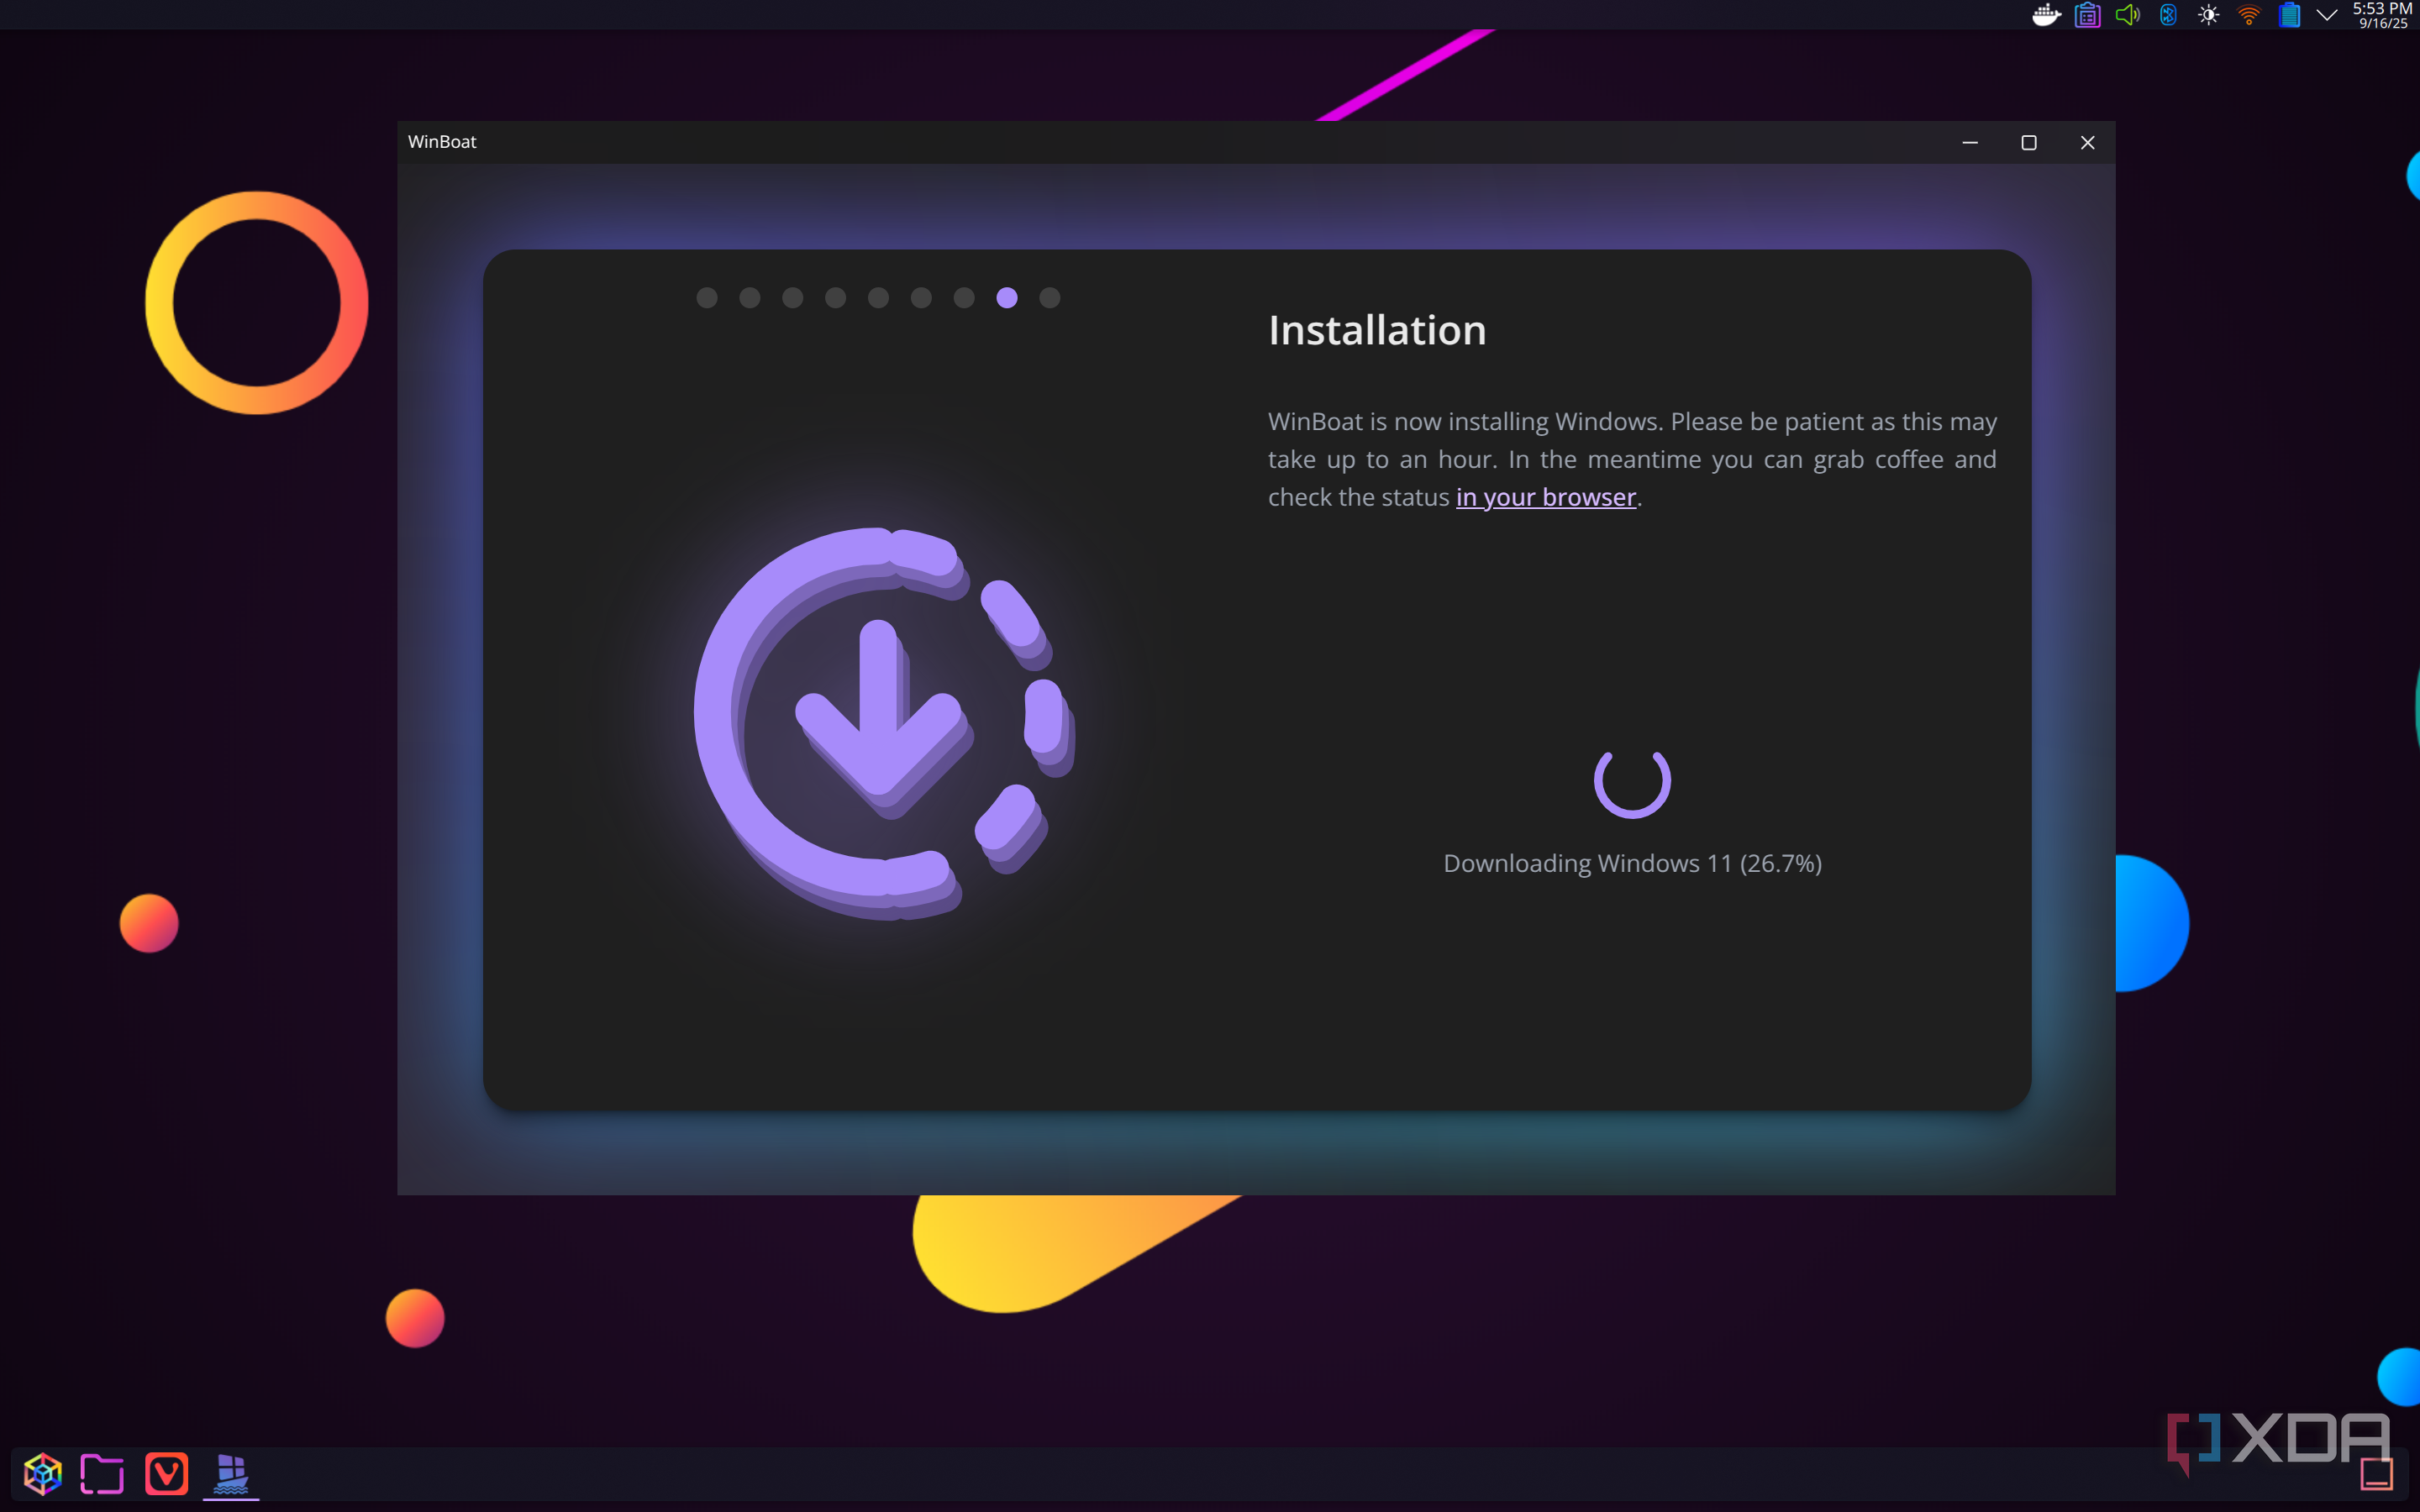Expand the hidden tray icons arrow

coord(2327,15)
